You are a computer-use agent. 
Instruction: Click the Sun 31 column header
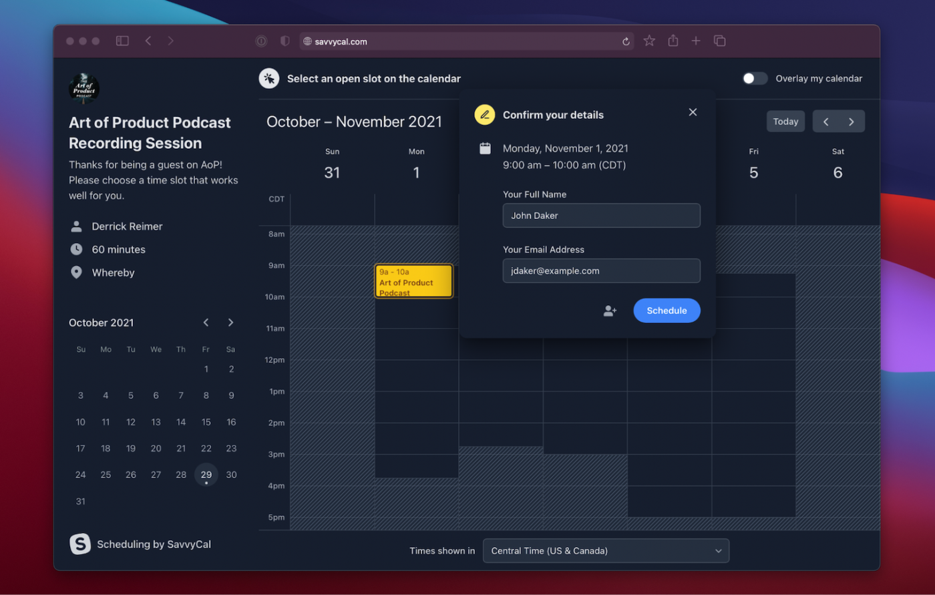(332, 165)
